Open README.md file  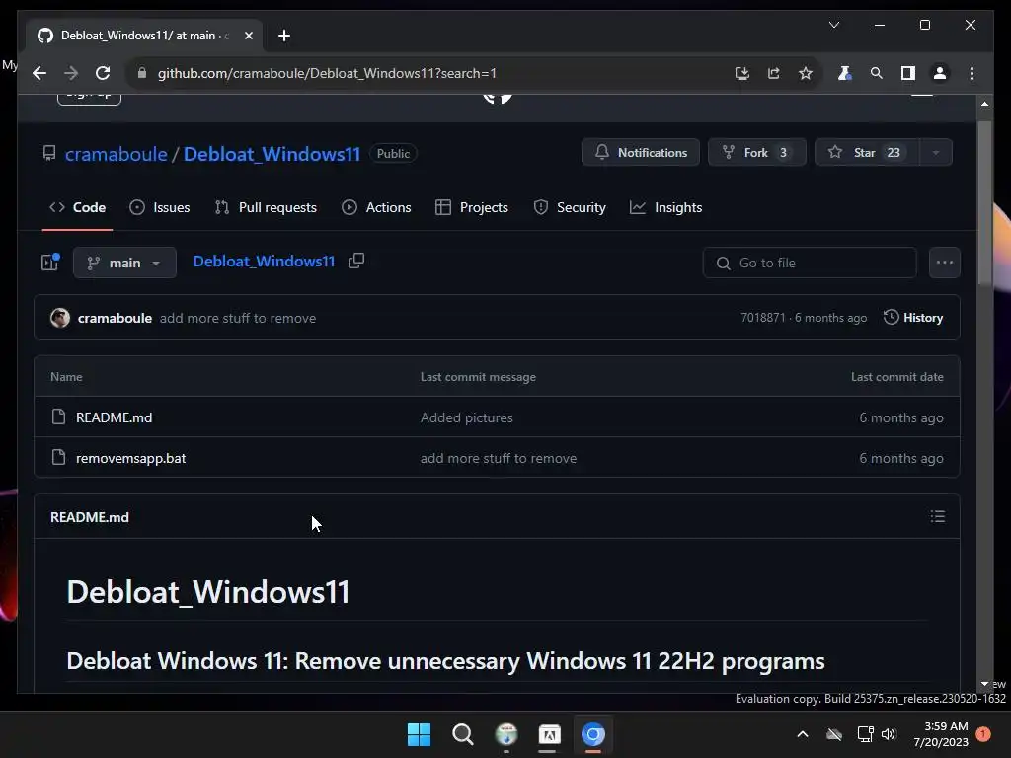(x=115, y=417)
